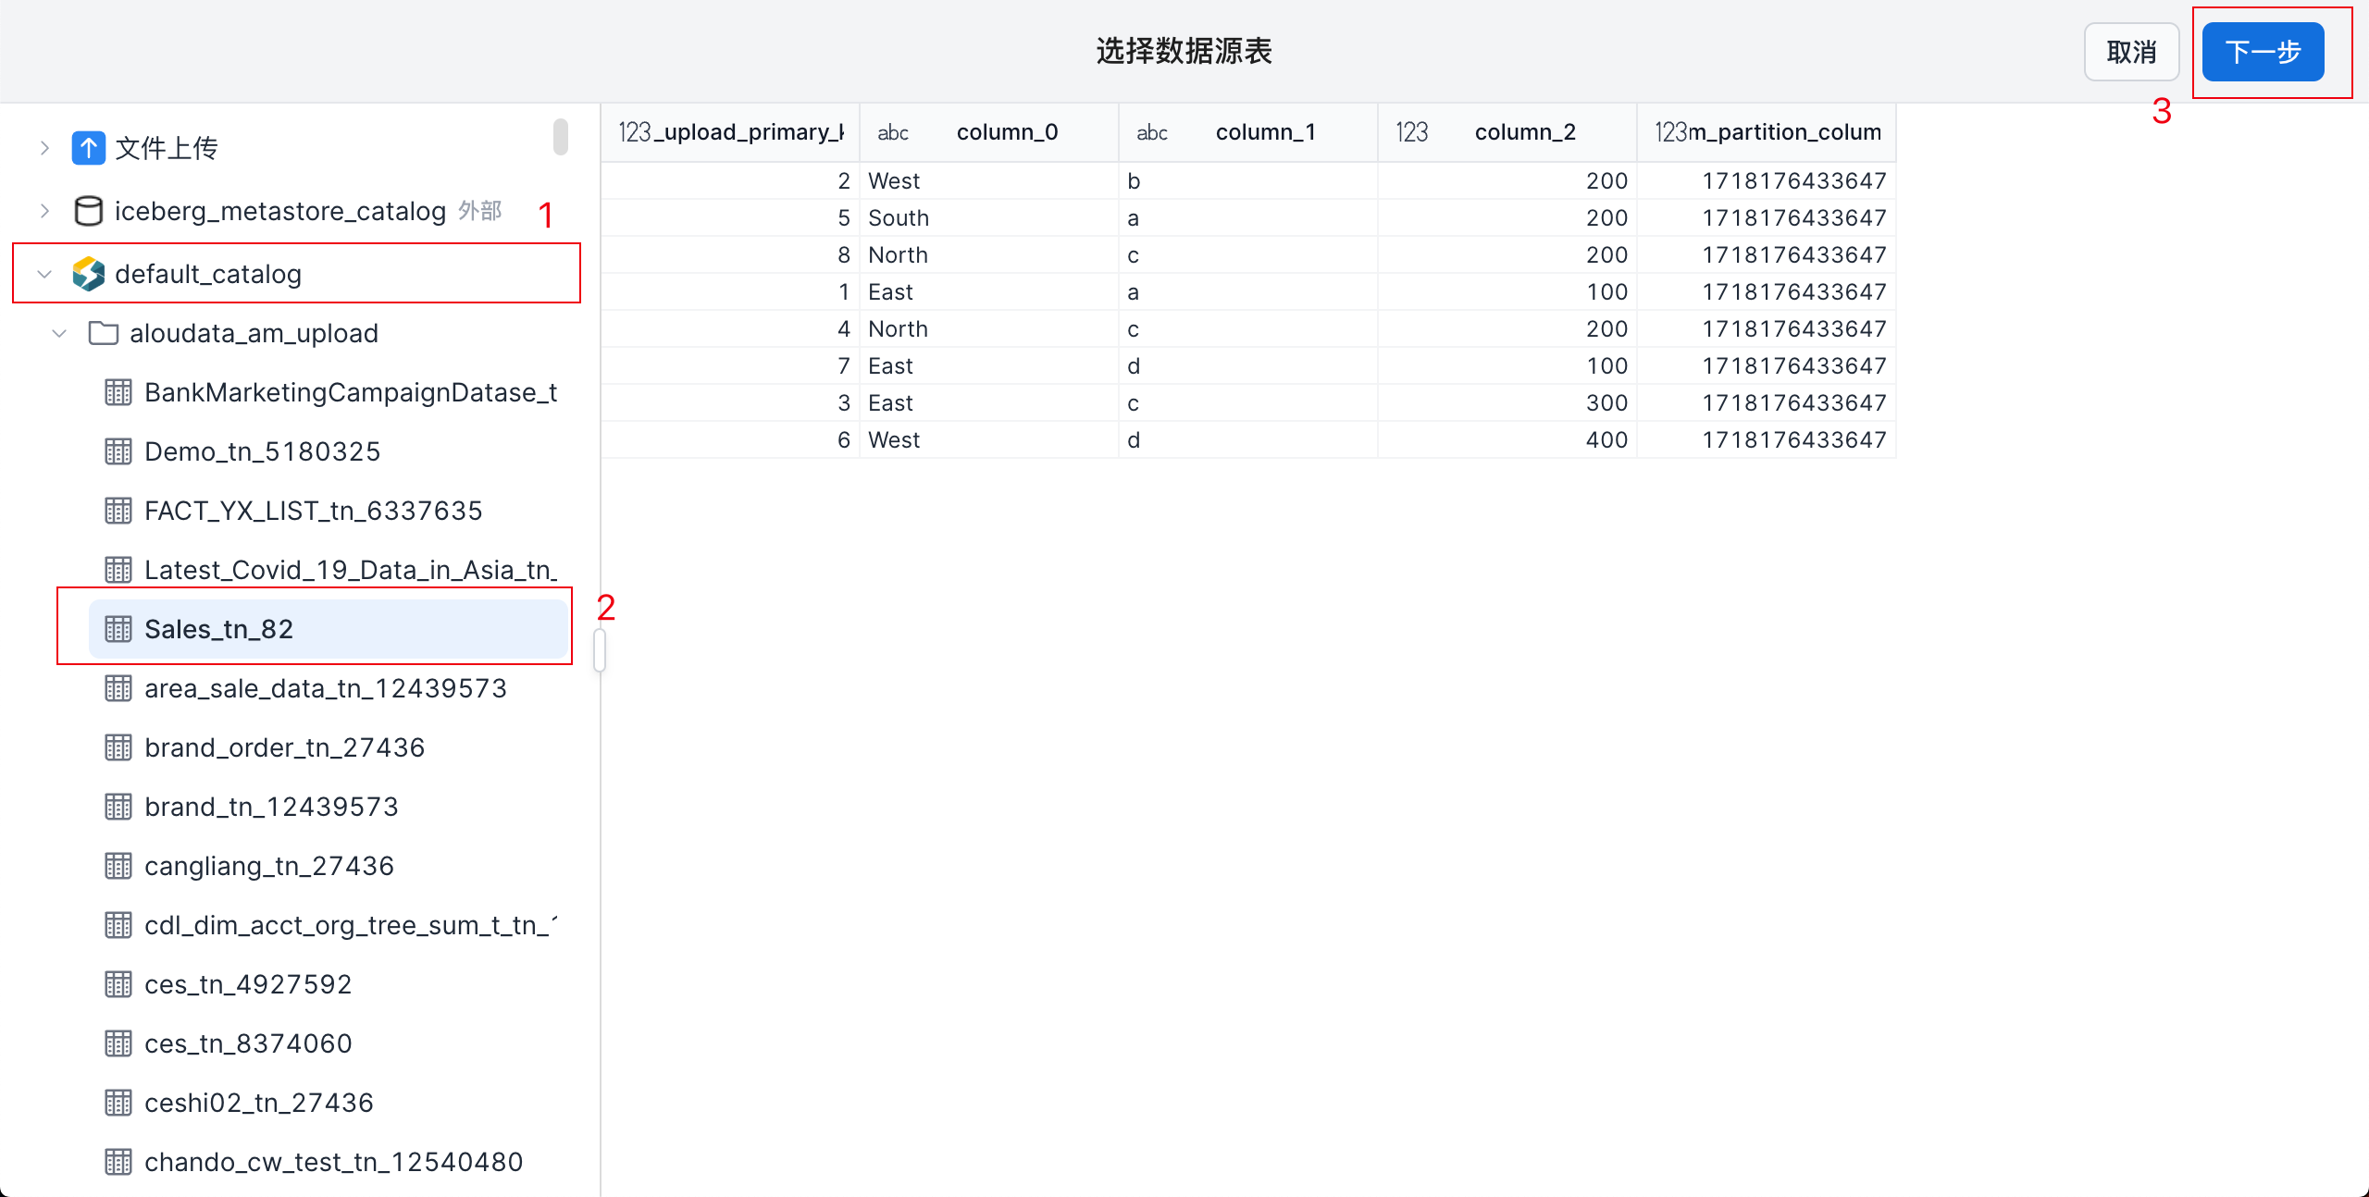
Task: Collapse the aloudata_am_upload folder
Action: coord(59,333)
